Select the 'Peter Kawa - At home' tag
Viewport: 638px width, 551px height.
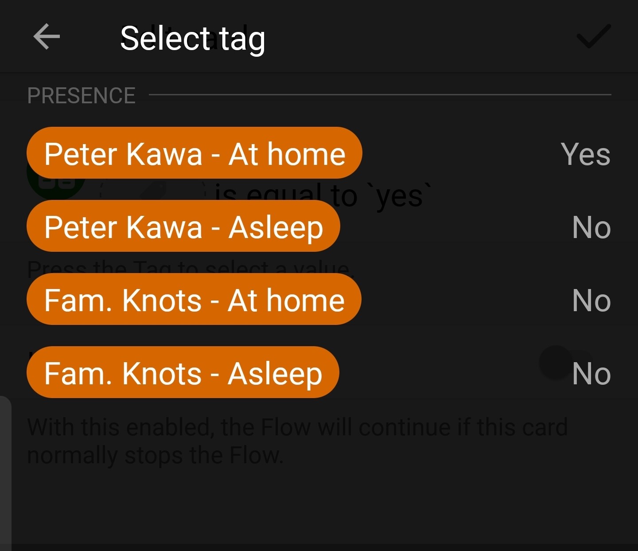pyautogui.click(x=195, y=153)
